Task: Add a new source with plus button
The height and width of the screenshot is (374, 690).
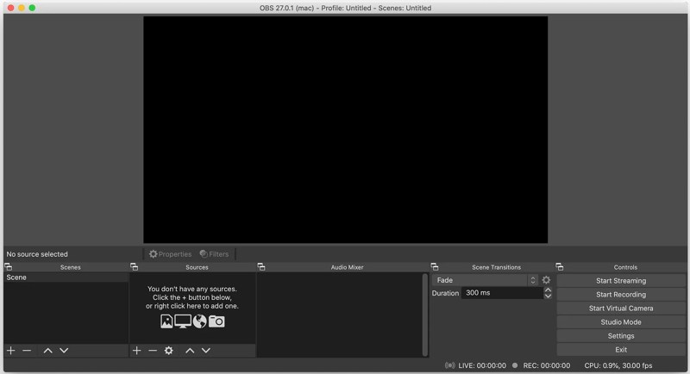Action: click(x=136, y=351)
